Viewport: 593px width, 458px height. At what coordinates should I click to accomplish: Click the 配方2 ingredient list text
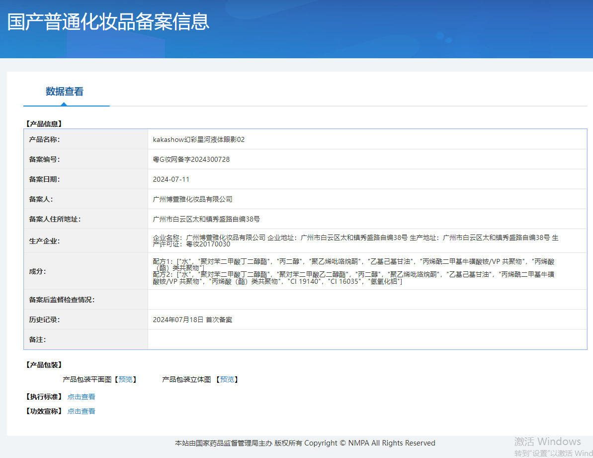click(x=353, y=278)
